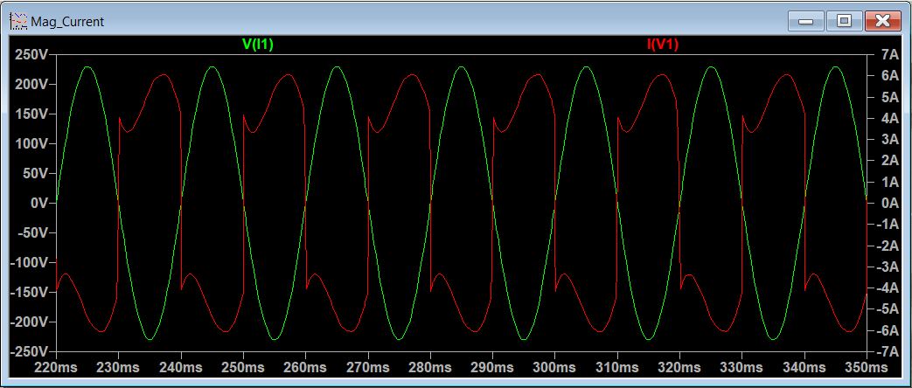The width and height of the screenshot is (912, 388).
Task: Click the 230ms time axis label
Action: point(119,368)
